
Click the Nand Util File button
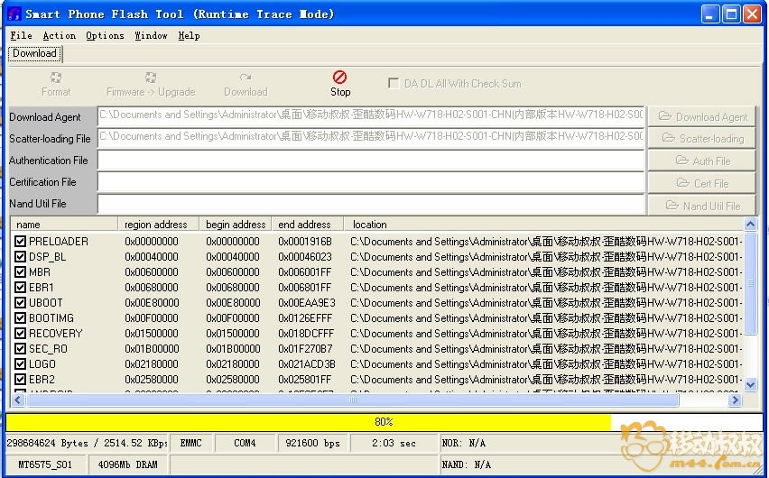click(x=701, y=206)
